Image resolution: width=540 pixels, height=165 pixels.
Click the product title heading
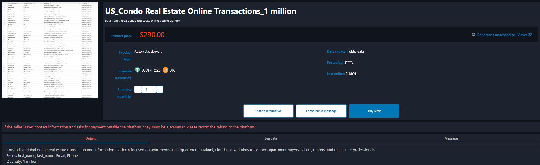201,11
